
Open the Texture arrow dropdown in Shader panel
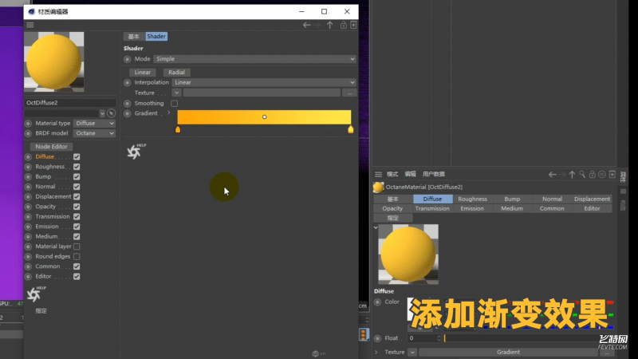point(176,93)
